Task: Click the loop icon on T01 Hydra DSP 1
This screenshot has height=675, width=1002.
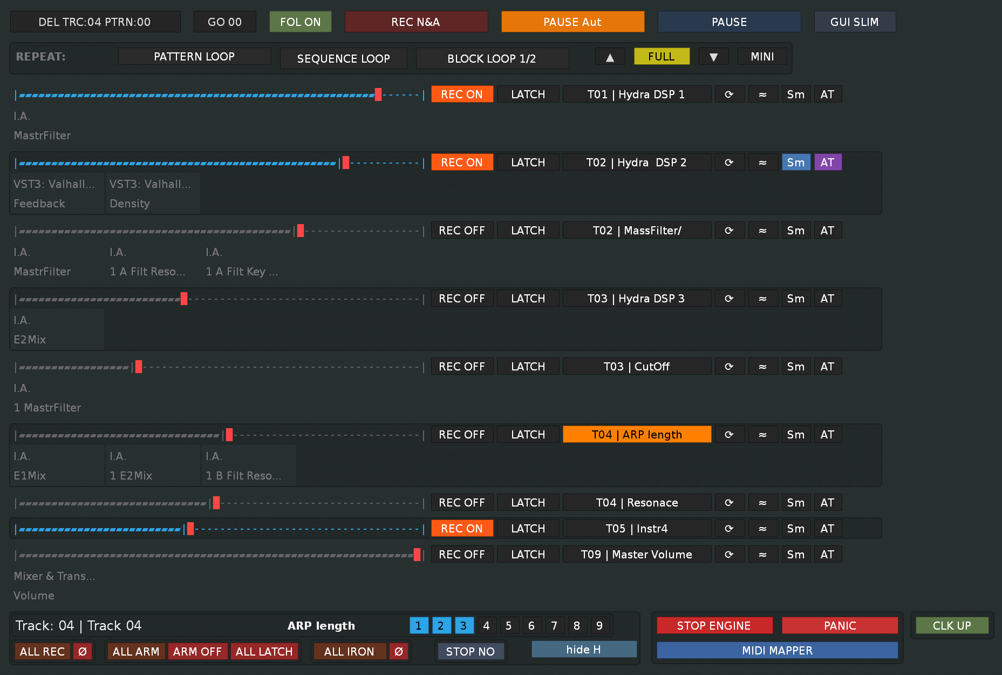Action: pyautogui.click(x=729, y=94)
